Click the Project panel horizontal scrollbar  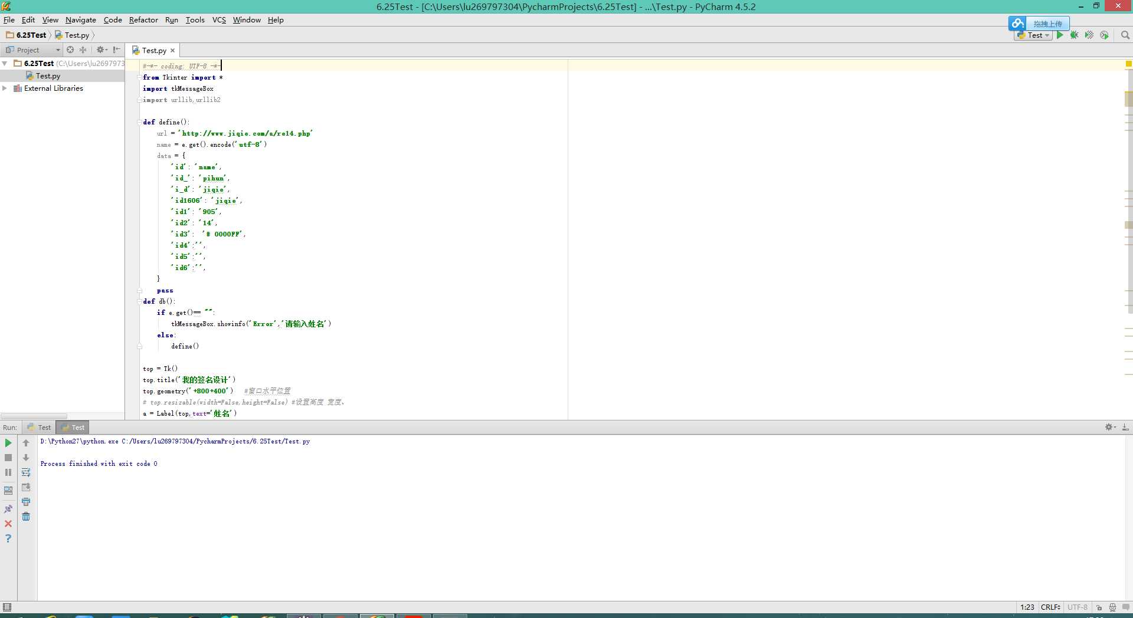coord(34,416)
